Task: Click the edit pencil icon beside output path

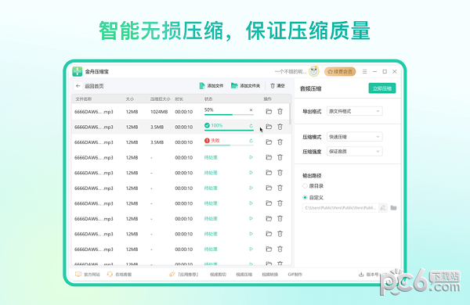Action: click(383, 208)
